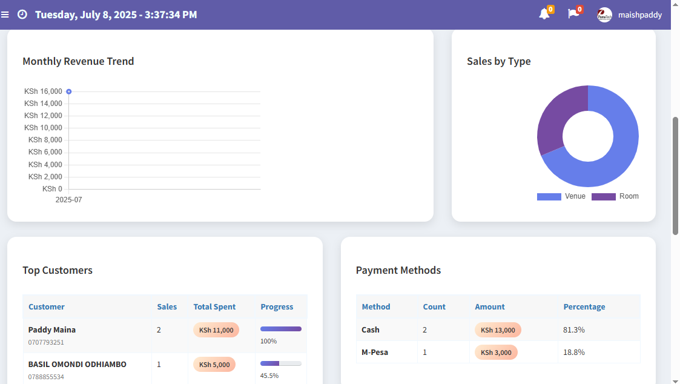This screenshot has height=384, width=680.
Task: Open the sidebar with the hamburger menu icon
Action: click(5, 15)
